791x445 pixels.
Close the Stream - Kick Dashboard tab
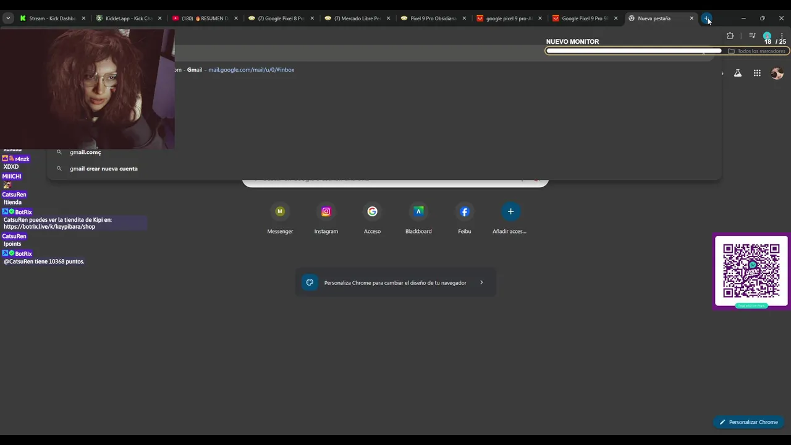pos(83,19)
